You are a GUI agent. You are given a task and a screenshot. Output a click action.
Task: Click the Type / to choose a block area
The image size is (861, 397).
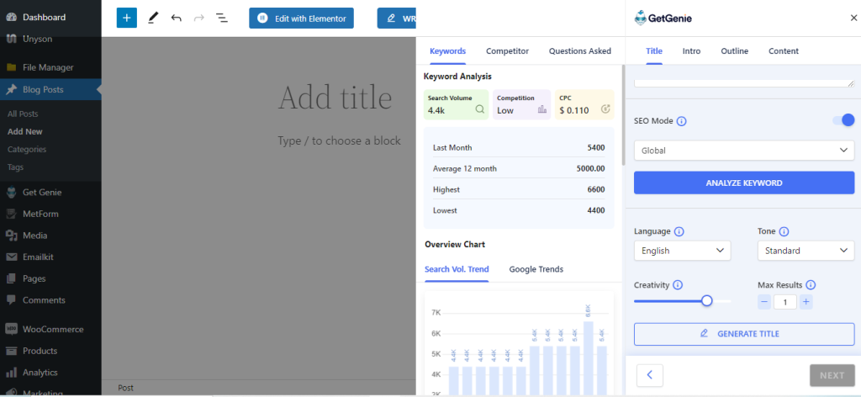[x=339, y=140]
